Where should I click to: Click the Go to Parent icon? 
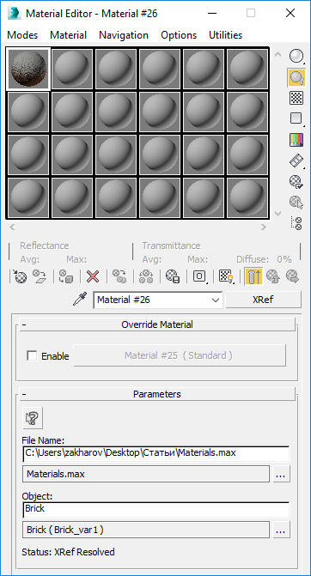(x=273, y=276)
